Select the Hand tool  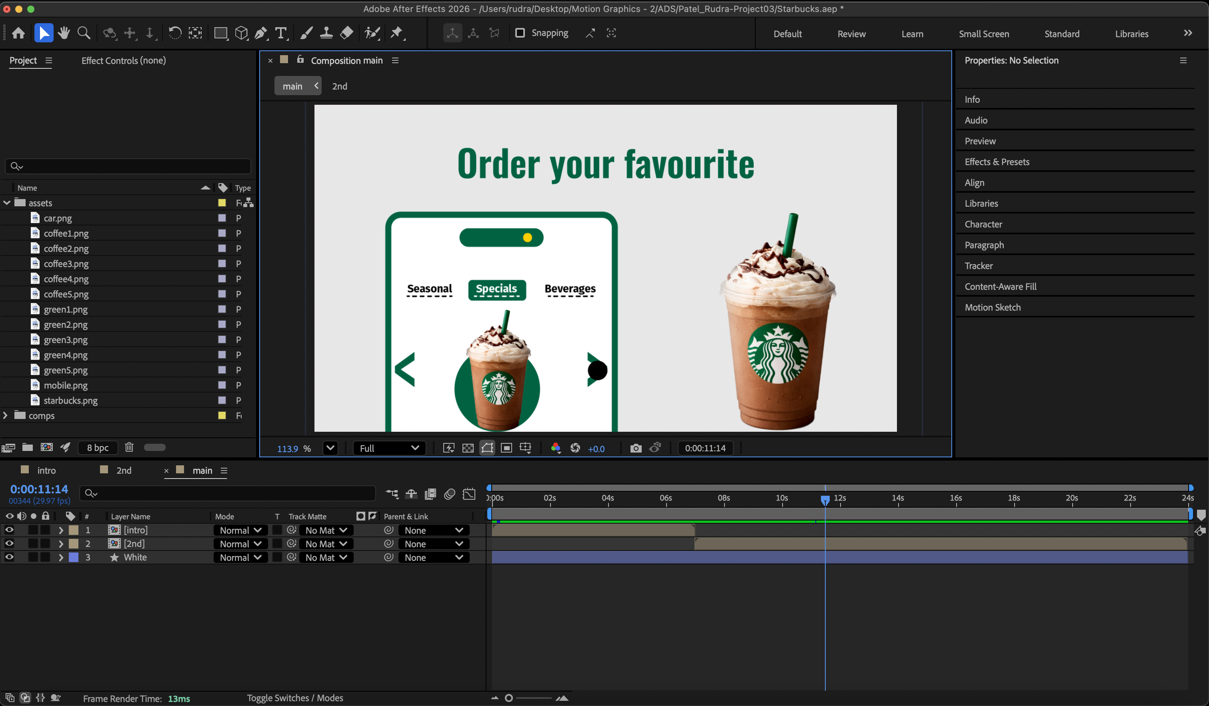(64, 33)
